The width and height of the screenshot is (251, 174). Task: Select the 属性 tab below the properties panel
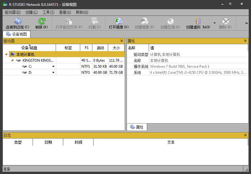pyautogui.click(x=137, y=127)
